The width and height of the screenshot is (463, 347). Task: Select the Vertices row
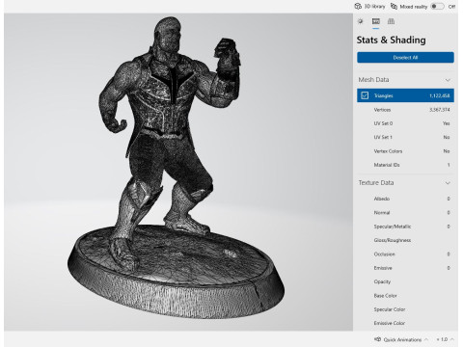coord(405,110)
